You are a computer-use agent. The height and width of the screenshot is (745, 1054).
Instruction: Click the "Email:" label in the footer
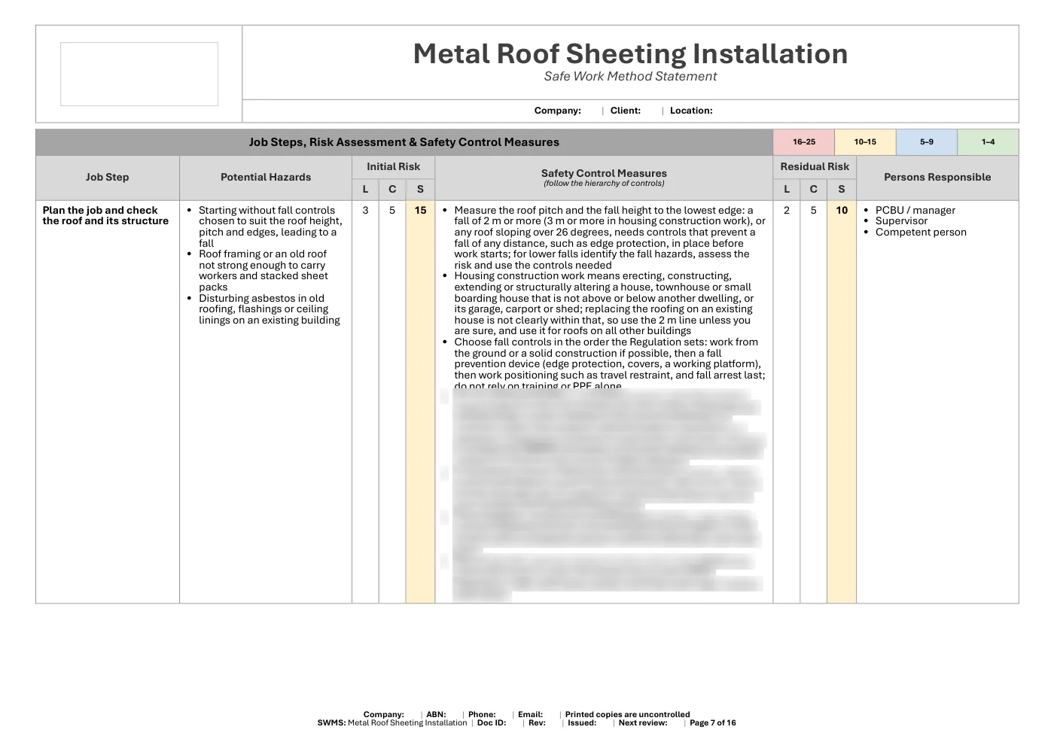[530, 715]
